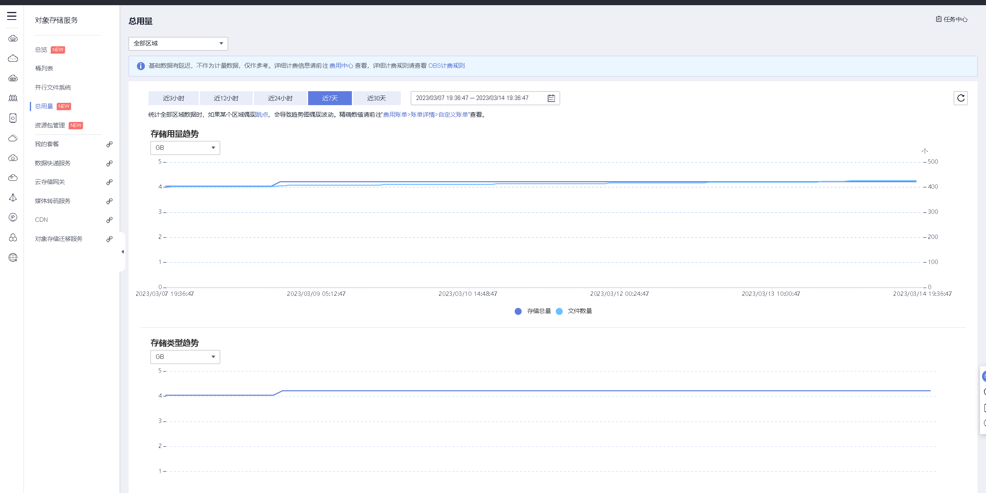Viewport: 986px width, 493px height.
Task: Click the globe icon in left rail
Action: coord(13,258)
